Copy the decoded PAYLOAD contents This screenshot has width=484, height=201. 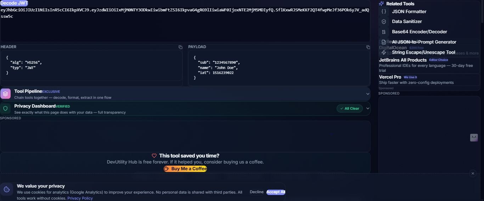point(368,47)
